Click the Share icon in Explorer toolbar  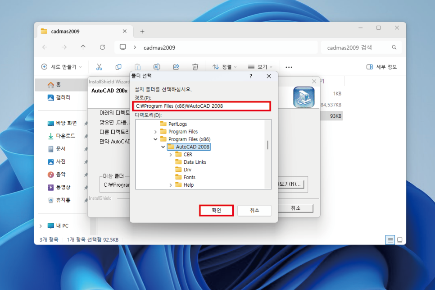pos(176,67)
